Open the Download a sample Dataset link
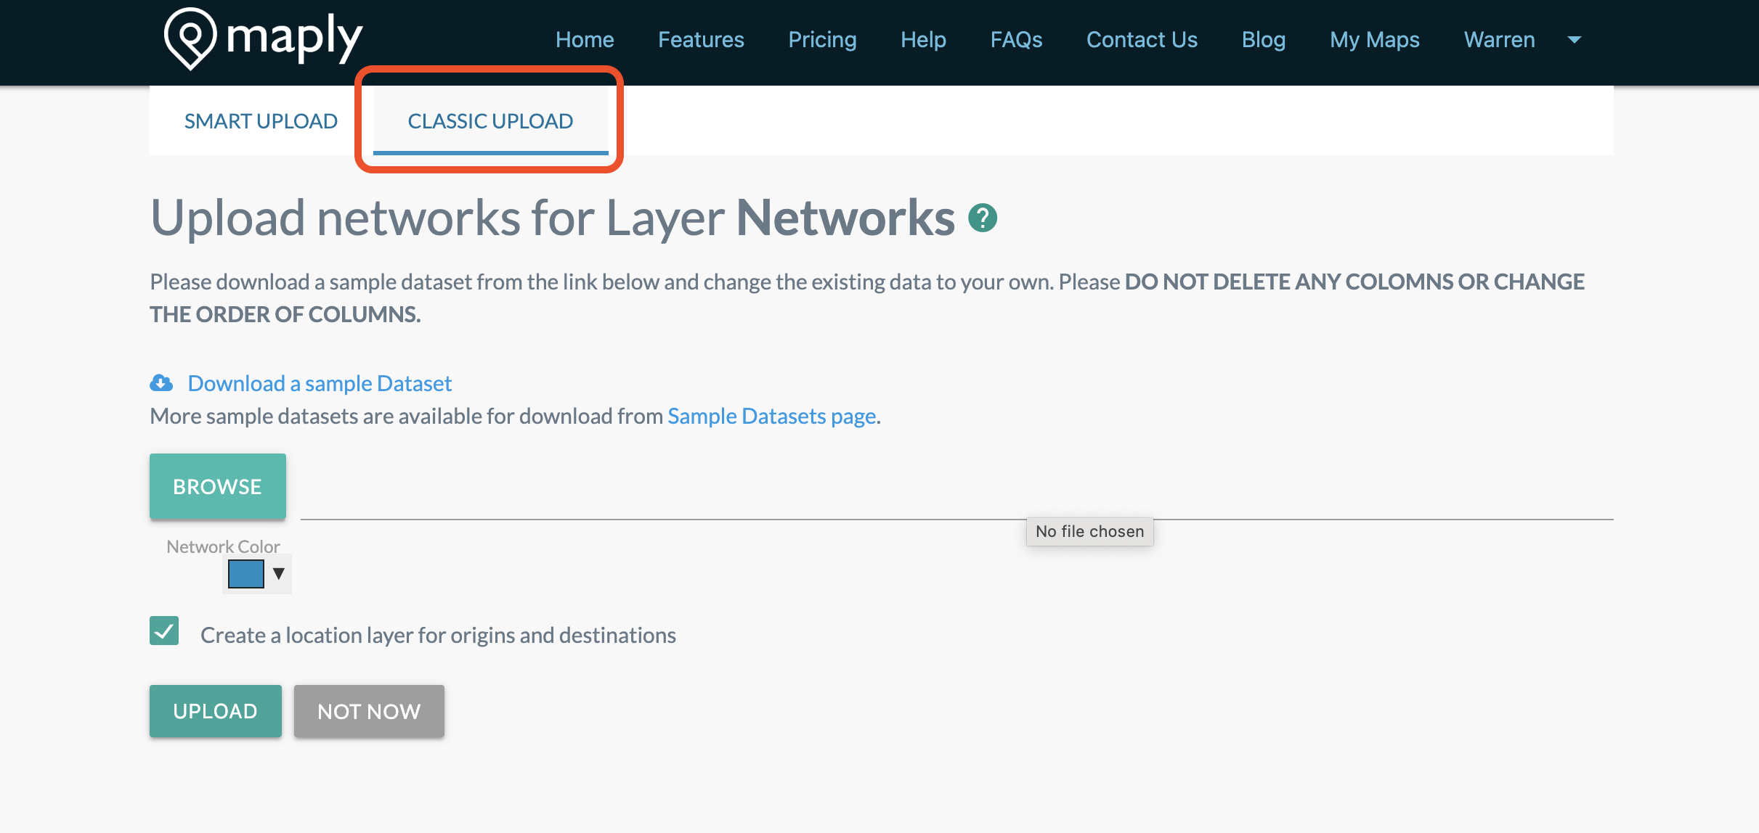This screenshot has height=833, width=1759. click(x=320, y=383)
